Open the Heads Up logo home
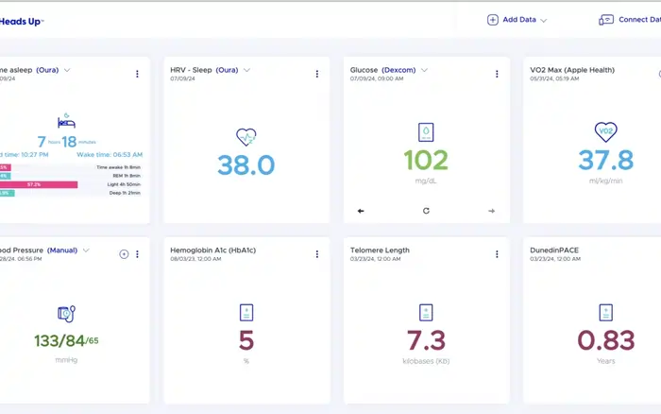 [21, 21]
